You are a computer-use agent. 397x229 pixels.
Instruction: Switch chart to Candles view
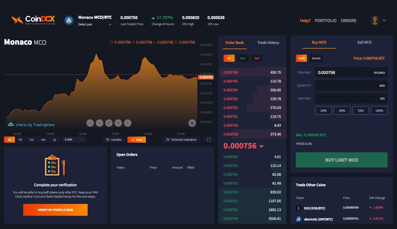click(x=114, y=140)
